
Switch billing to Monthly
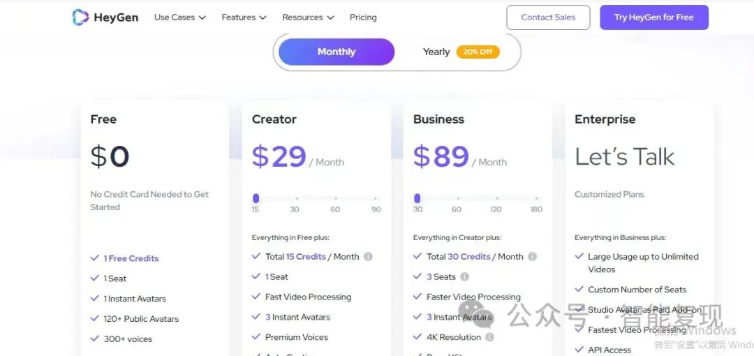coord(337,52)
